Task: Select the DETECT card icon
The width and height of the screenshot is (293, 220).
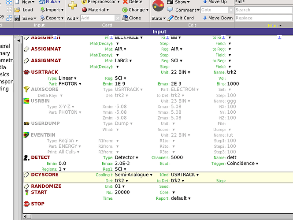Action: [26, 157]
